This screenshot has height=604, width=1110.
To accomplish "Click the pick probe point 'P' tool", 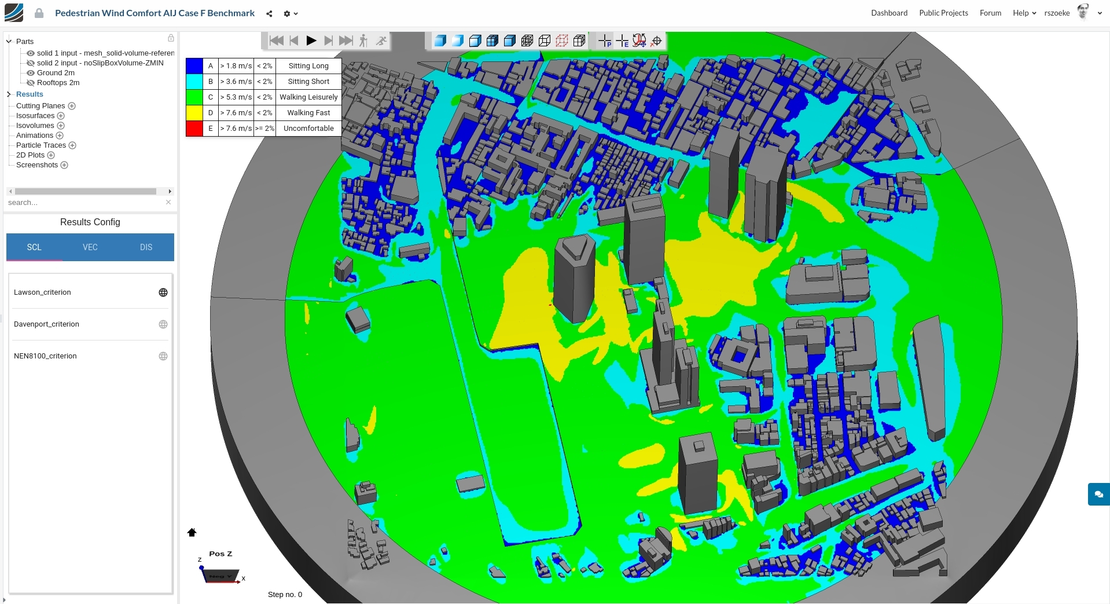I will point(604,41).
